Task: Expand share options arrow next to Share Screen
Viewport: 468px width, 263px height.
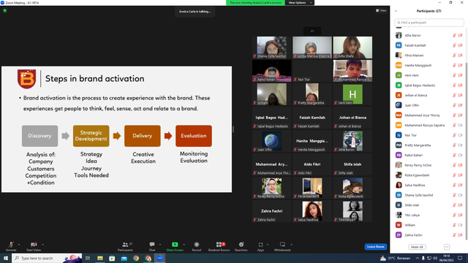Action: click(x=184, y=245)
